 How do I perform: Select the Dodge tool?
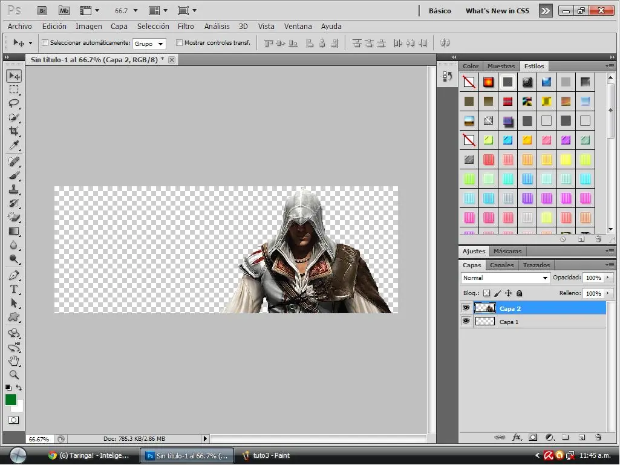(x=15, y=259)
